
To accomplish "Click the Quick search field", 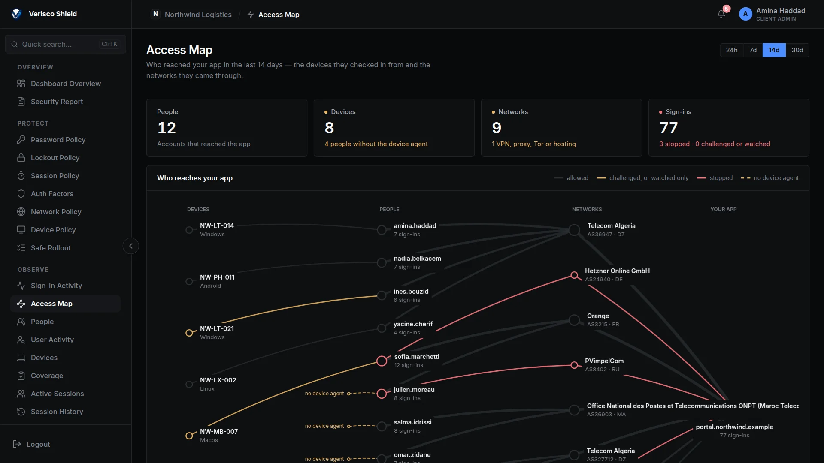I will coord(66,44).
